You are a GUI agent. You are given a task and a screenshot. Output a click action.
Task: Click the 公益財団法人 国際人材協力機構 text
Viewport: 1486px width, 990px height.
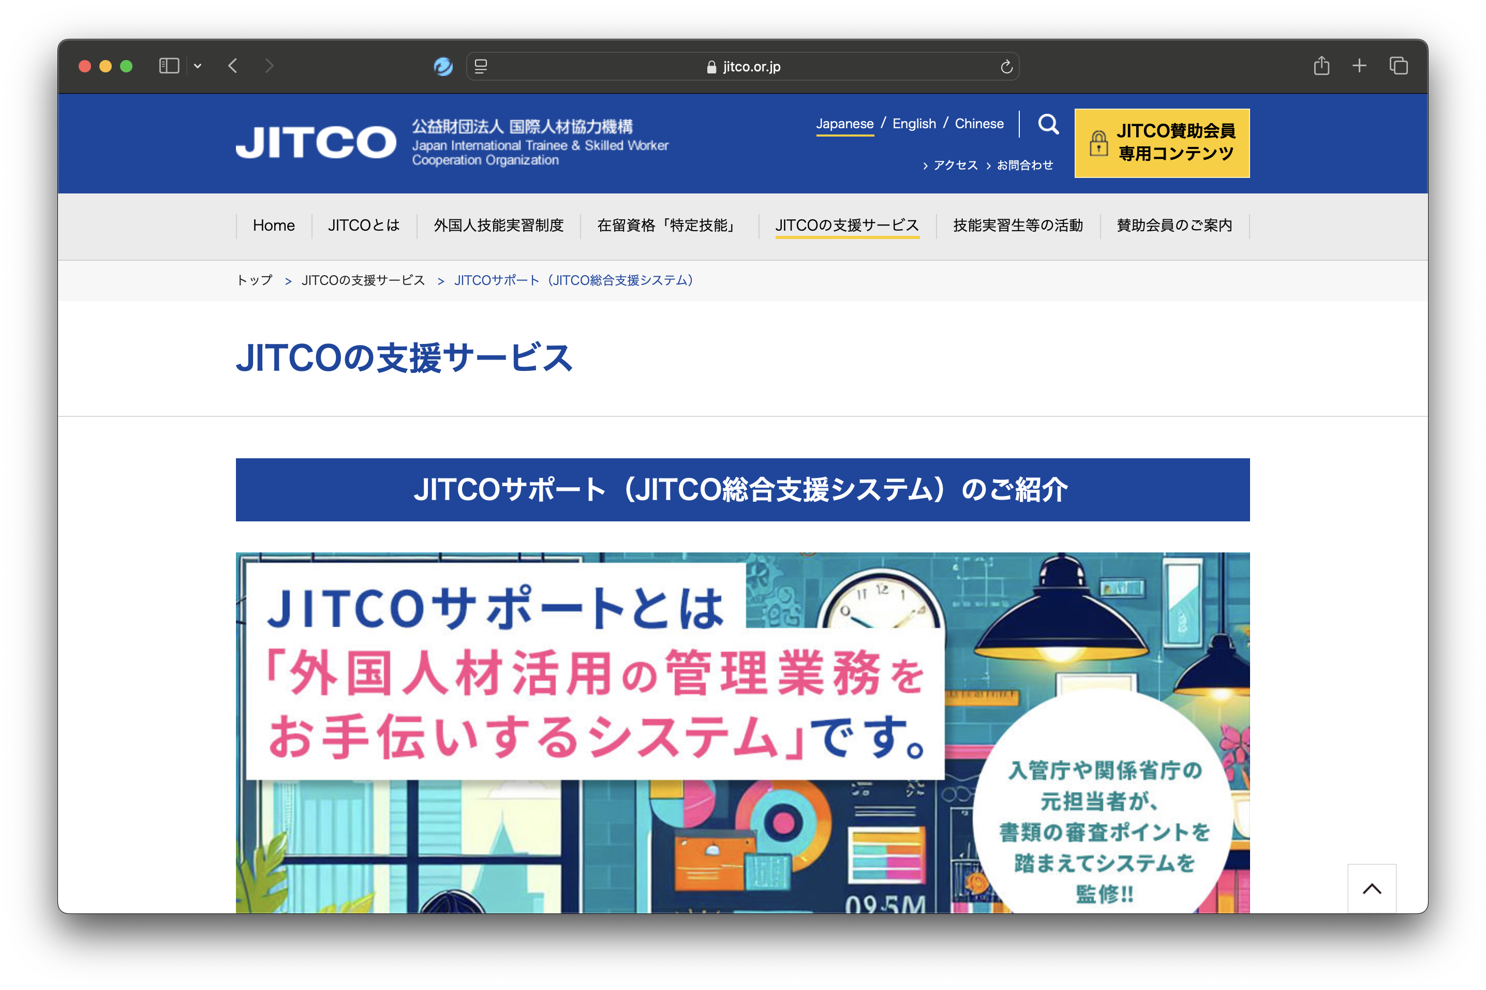522,126
